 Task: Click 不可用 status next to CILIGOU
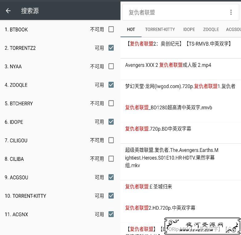point(97,141)
